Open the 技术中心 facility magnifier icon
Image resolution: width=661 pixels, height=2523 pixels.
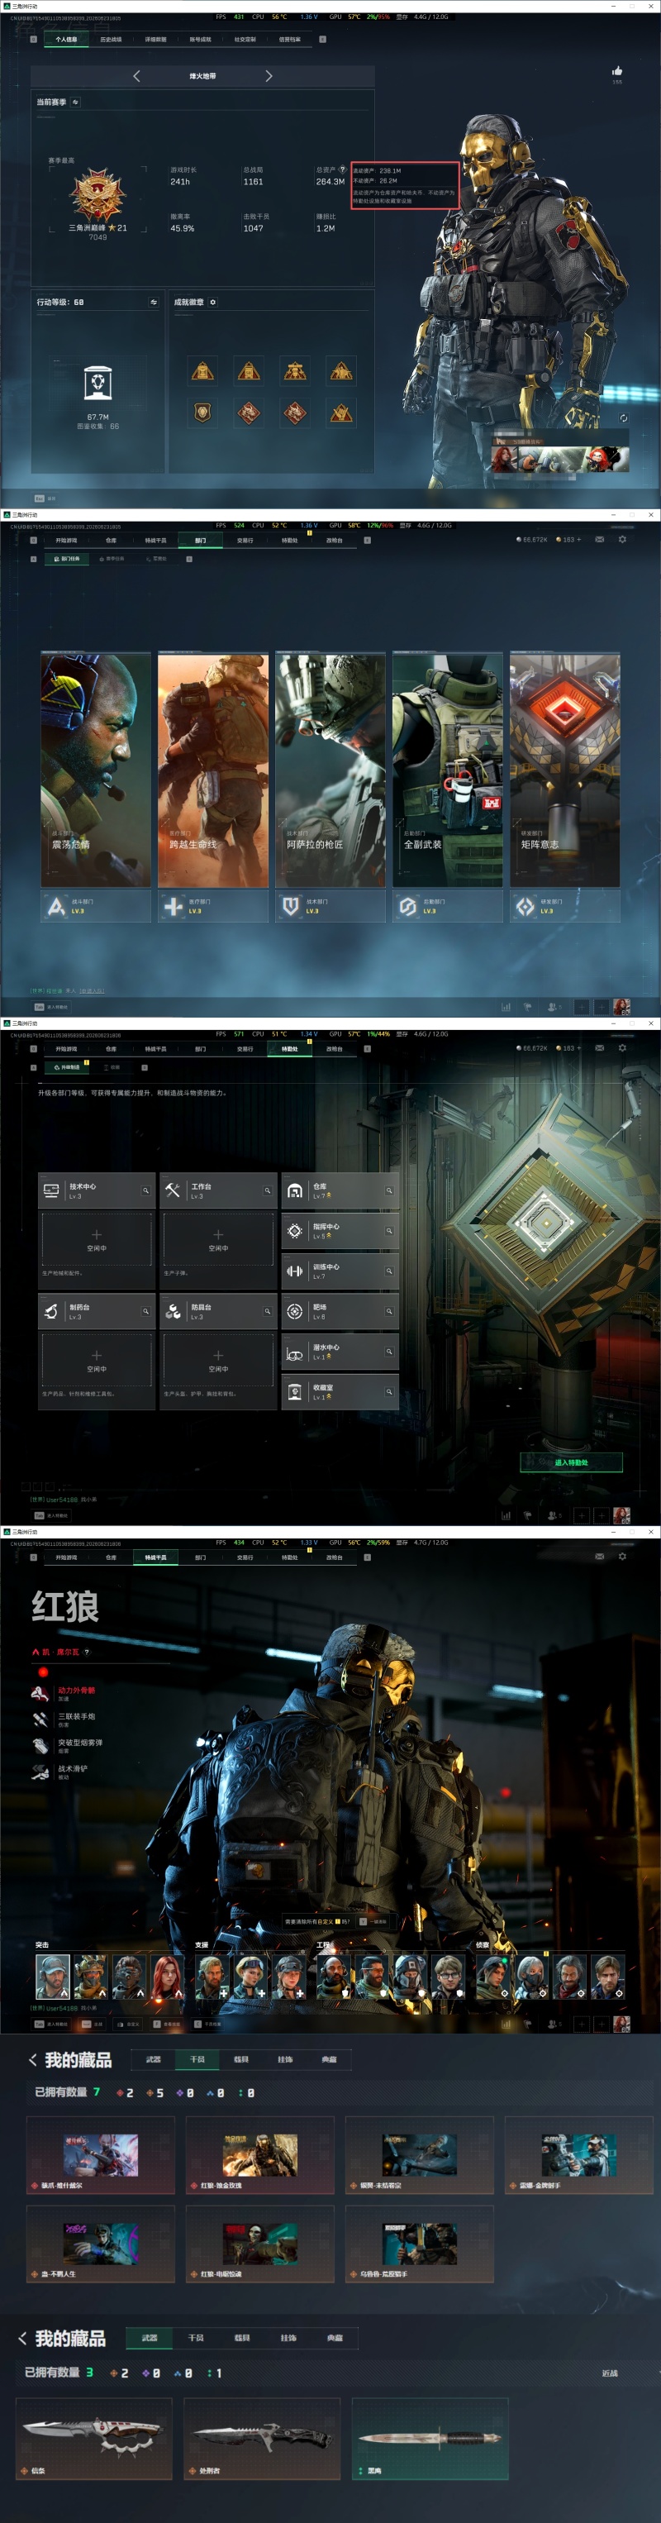pyautogui.click(x=146, y=1191)
